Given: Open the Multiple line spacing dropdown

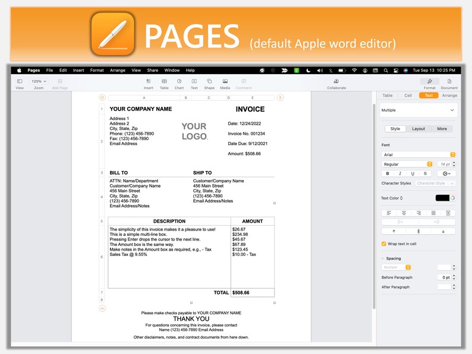Looking at the screenshot, I should [397, 267].
